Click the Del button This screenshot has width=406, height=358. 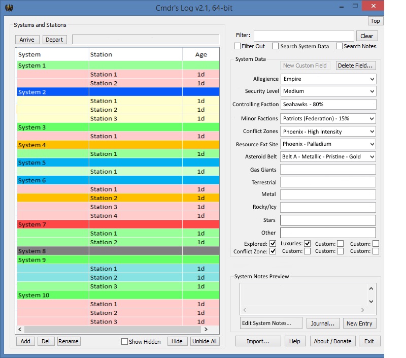pyautogui.click(x=46, y=341)
